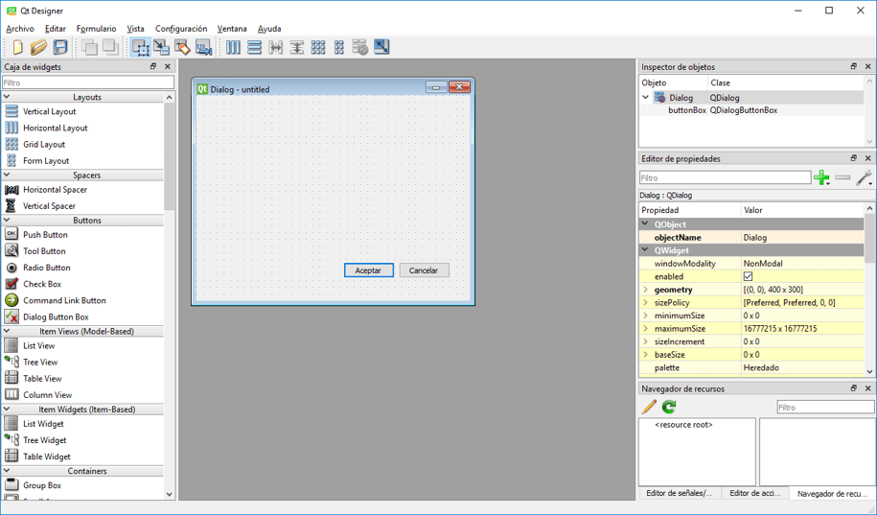Switch to the Editor de acciones tab
Viewport: 877px width, 515px height.
(754, 493)
